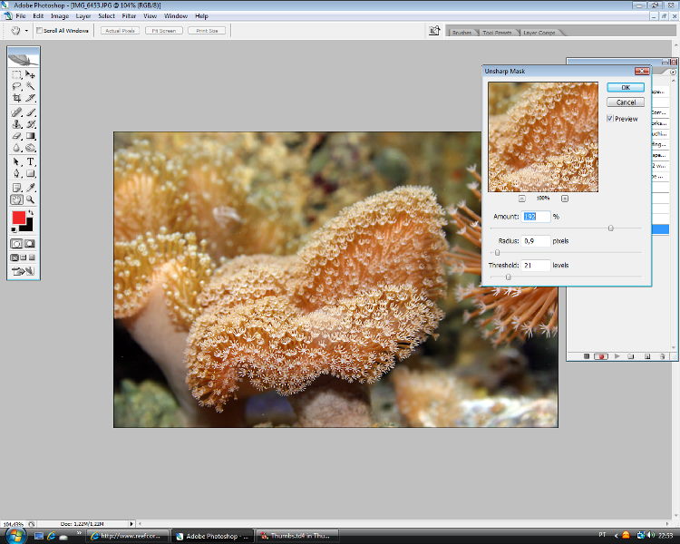Select the Zoom magnifier tool
The image size is (680, 544).
coord(30,199)
